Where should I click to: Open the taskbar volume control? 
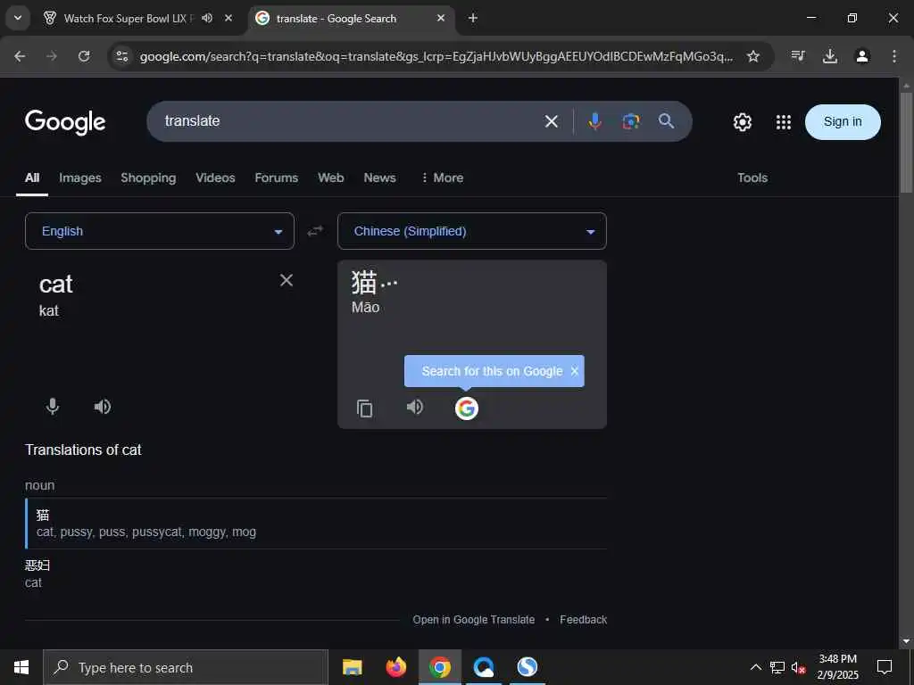[798, 667]
